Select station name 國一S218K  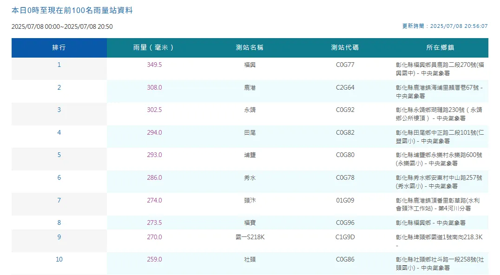(250, 237)
